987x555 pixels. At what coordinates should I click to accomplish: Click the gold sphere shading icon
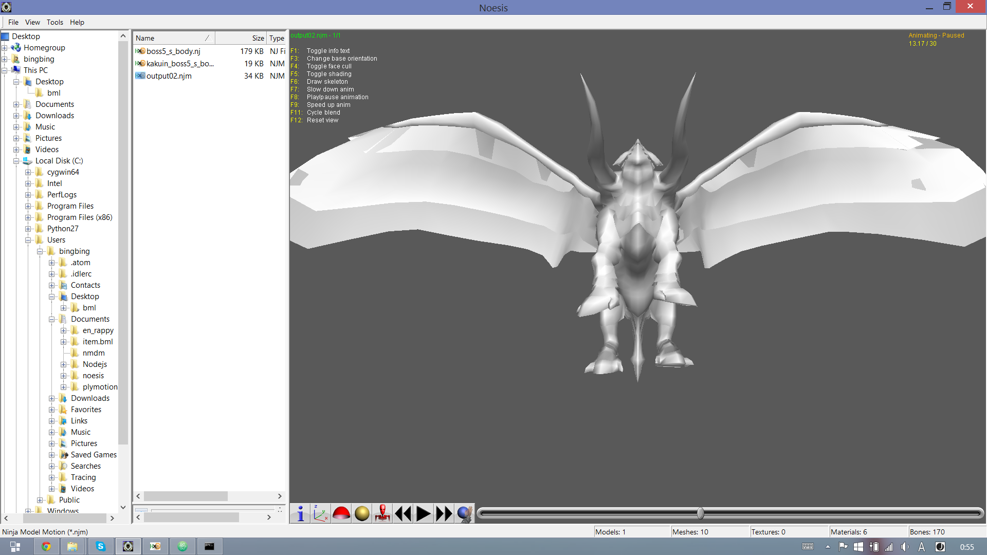pyautogui.click(x=362, y=513)
